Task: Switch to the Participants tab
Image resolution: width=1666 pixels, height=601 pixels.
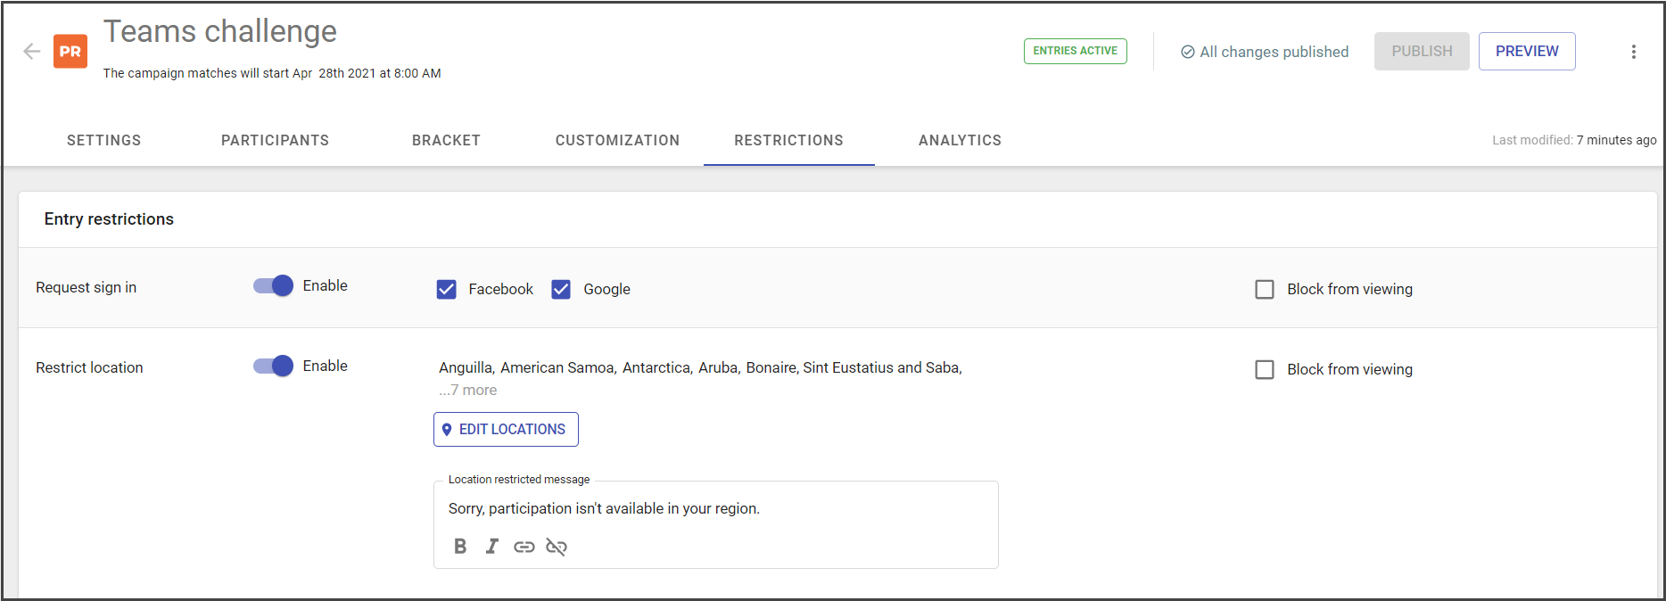Action: pyautogui.click(x=276, y=140)
